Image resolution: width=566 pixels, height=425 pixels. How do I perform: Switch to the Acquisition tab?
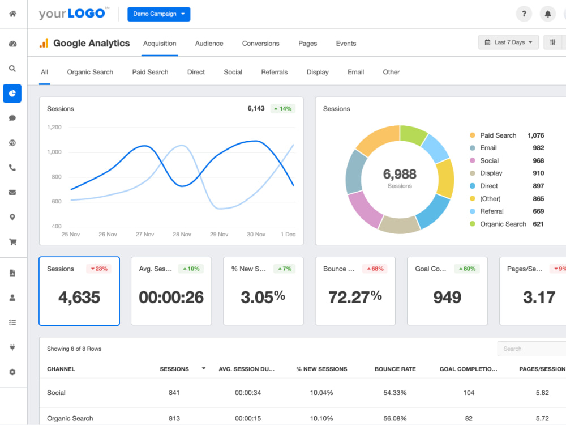[x=160, y=44]
